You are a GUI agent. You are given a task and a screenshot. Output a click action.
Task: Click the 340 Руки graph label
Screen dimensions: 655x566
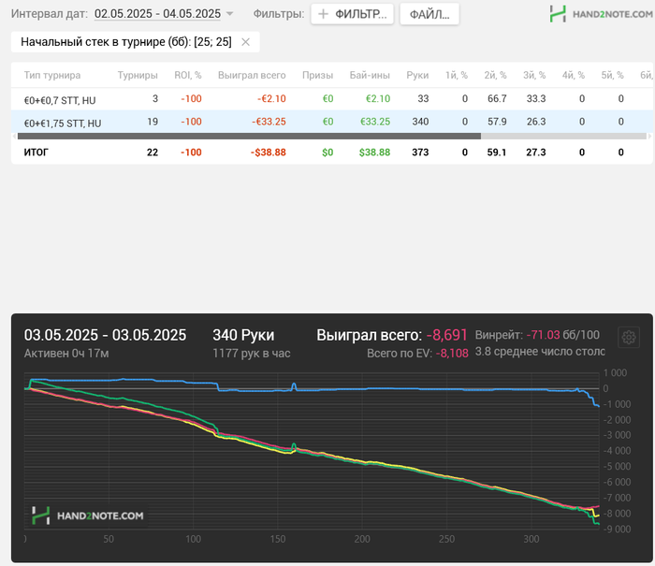click(x=243, y=335)
